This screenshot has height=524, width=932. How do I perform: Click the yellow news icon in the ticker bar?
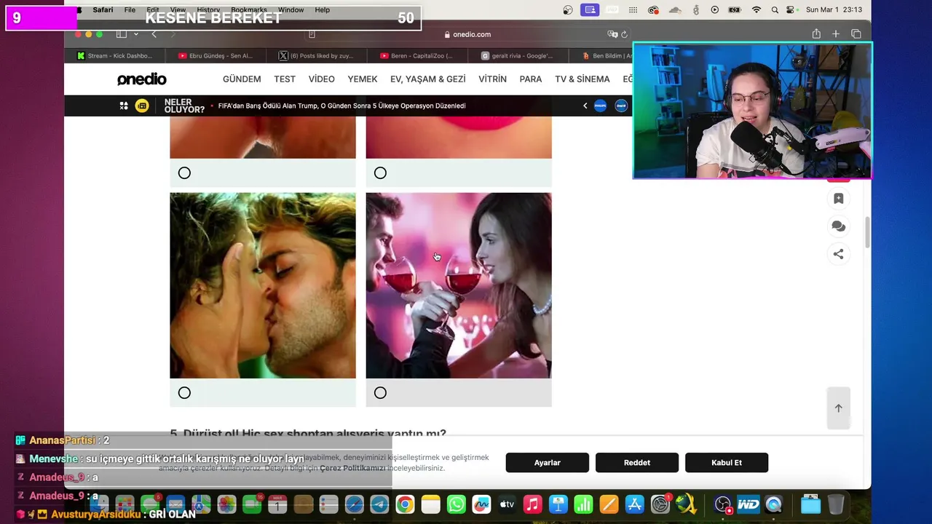(142, 106)
